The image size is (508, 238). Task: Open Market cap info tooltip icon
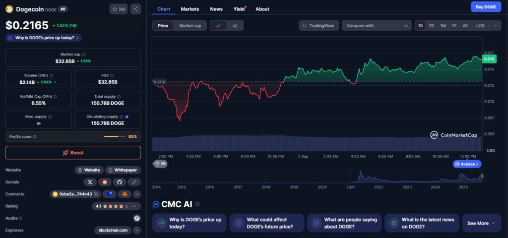click(x=84, y=55)
